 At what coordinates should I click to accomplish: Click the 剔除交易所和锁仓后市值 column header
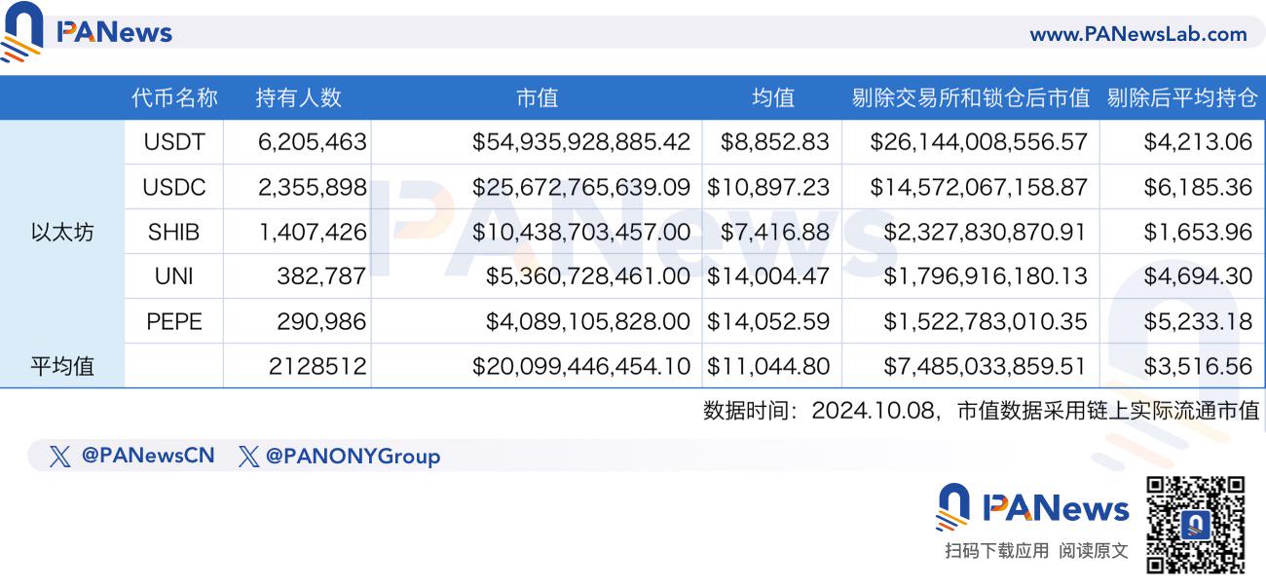click(x=970, y=97)
